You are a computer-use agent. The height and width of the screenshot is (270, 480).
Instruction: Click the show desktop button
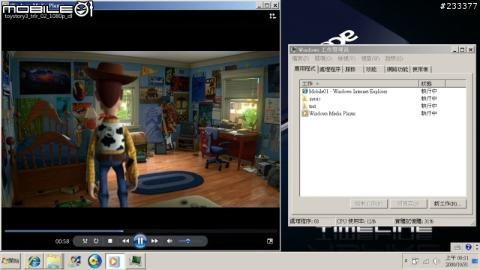coord(475,261)
